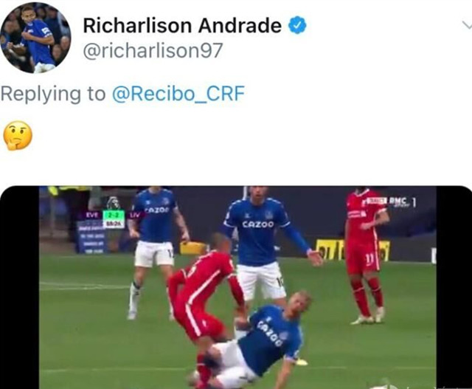Viewport: 472px width, 389px height.
Task: Click the Premier League lion logo in video
Action: click(x=114, y=203)
